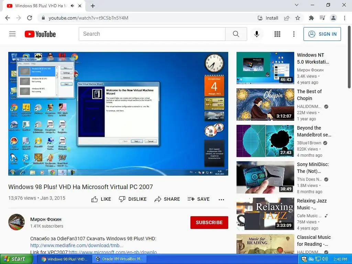Open the Мирон Фокин channel name link

pos(46,219)
